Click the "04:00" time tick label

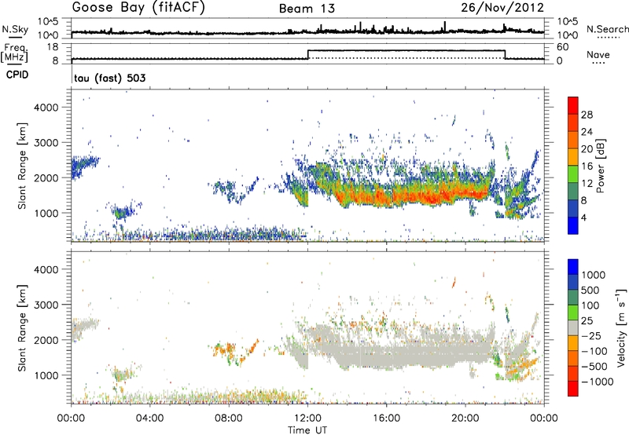149,419
